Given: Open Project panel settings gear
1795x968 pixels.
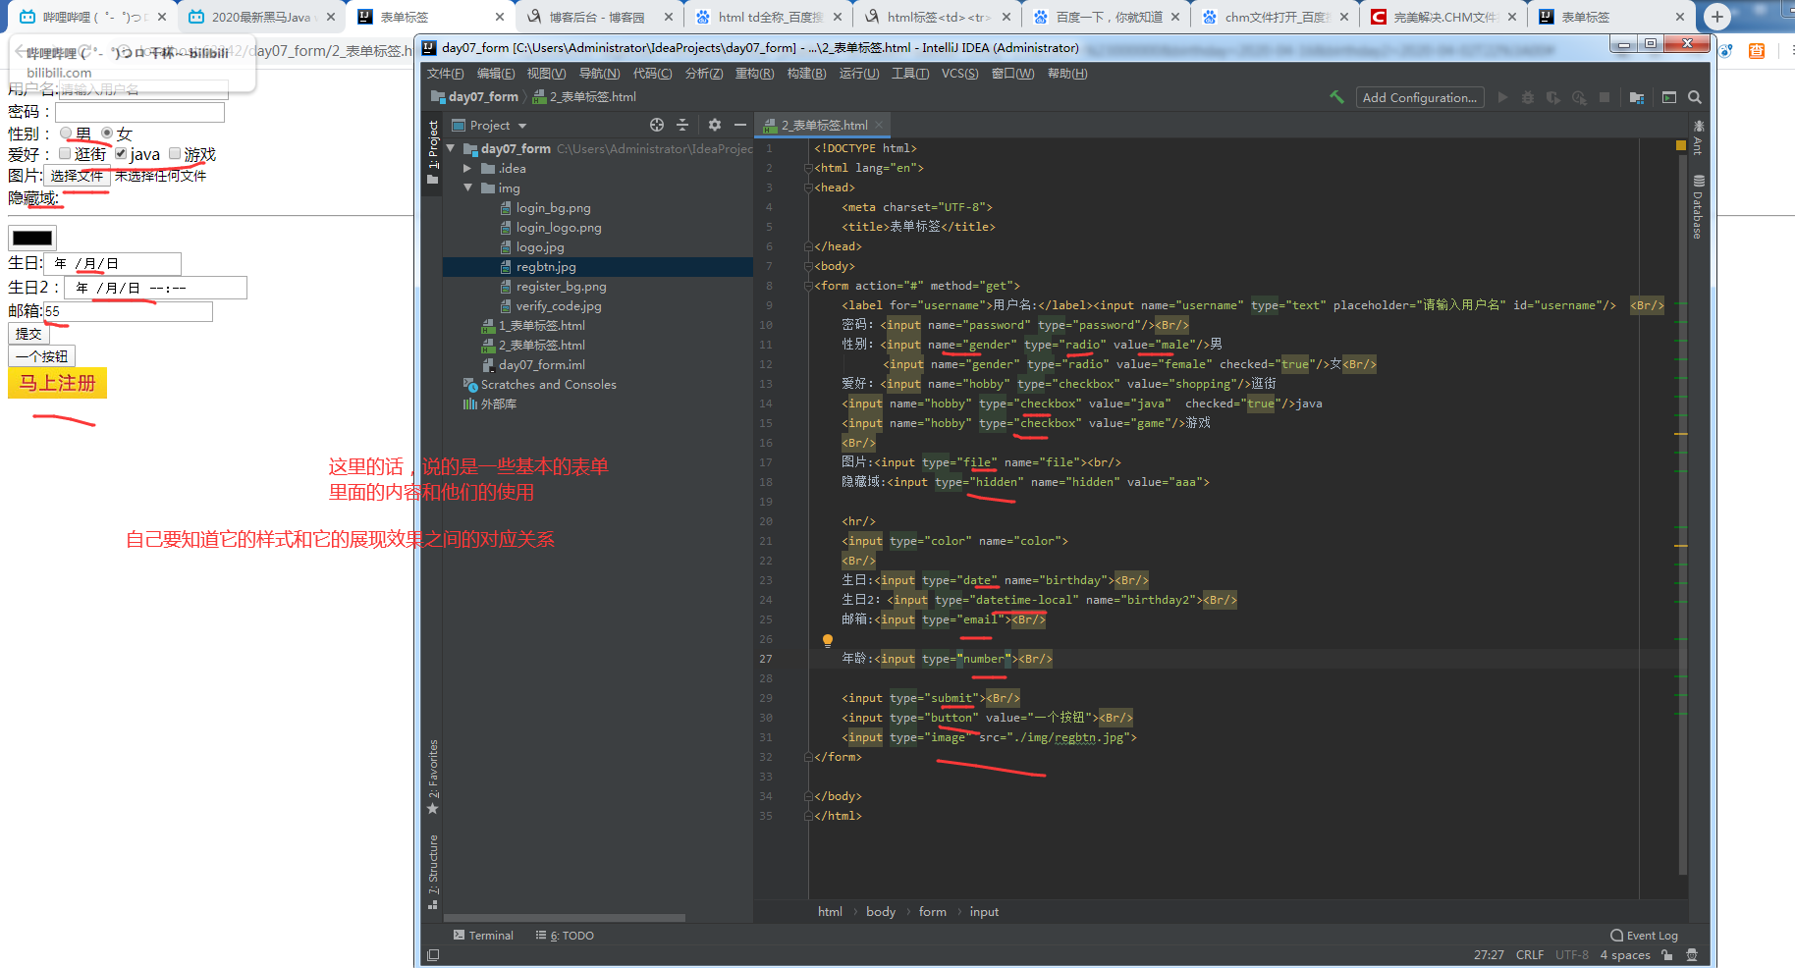Looking at the screenshot, I should (715, 125).
